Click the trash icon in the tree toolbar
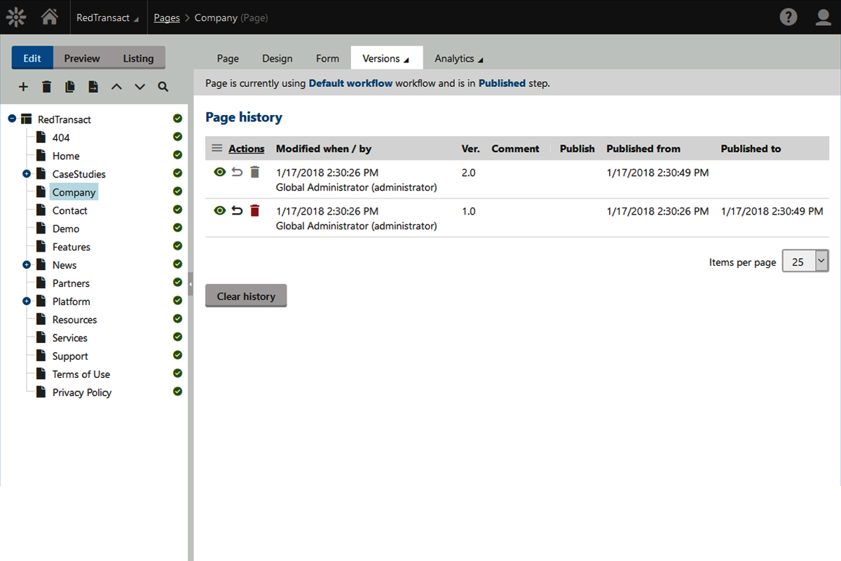 click(x=47, y=87)
